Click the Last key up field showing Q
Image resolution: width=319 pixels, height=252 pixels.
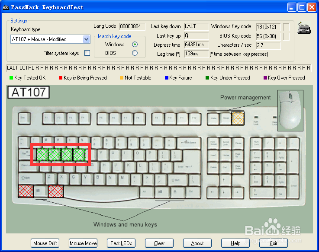197,35
